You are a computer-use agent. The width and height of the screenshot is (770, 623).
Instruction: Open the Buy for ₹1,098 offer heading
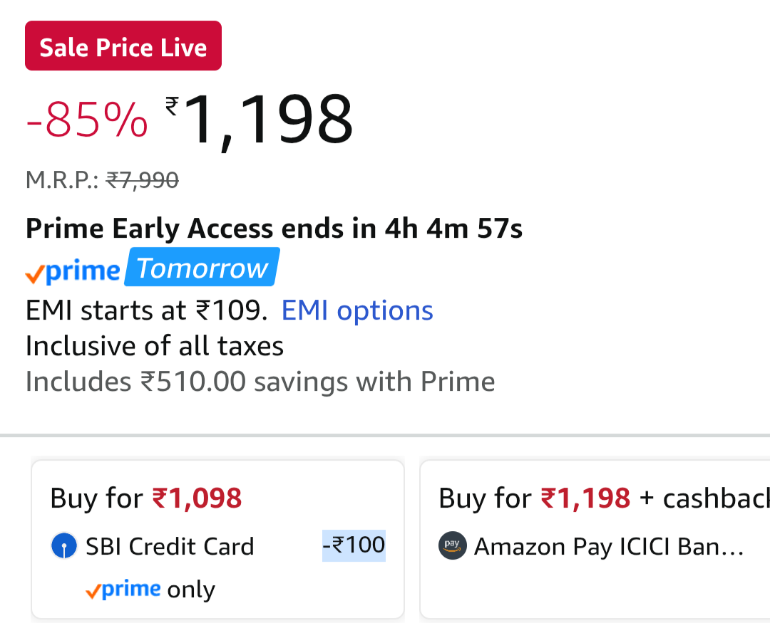point(146,498)
